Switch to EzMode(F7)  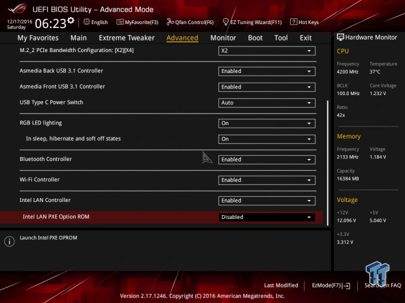tap(331, 285)
